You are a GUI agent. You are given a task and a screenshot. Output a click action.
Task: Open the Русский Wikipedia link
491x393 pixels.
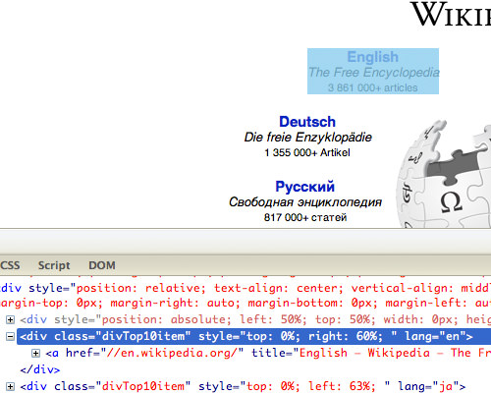tap(304, 187)
